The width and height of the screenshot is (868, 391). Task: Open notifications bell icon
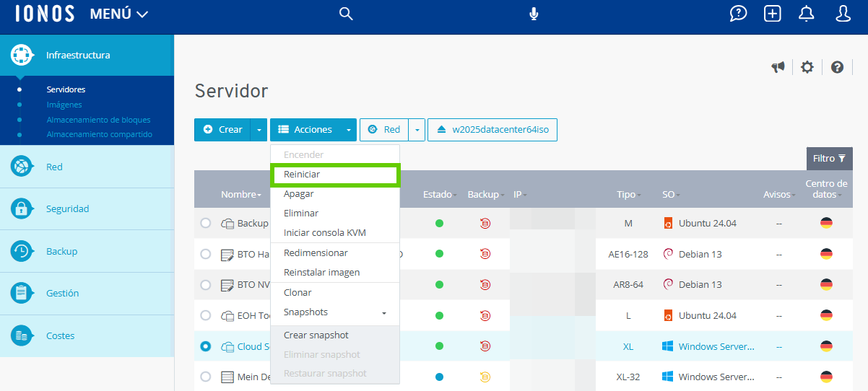[x=807, y=14]
